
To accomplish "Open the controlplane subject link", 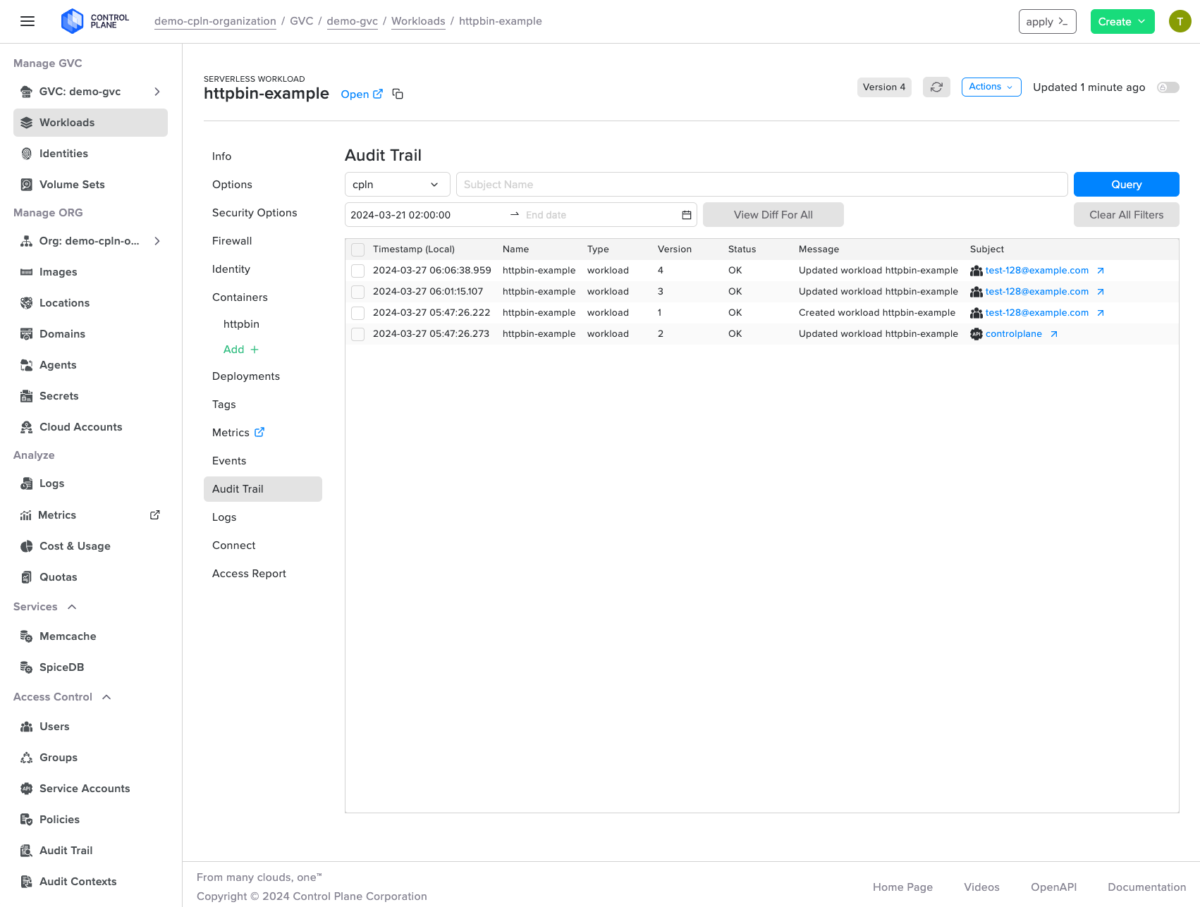I will coord(1015,333).
